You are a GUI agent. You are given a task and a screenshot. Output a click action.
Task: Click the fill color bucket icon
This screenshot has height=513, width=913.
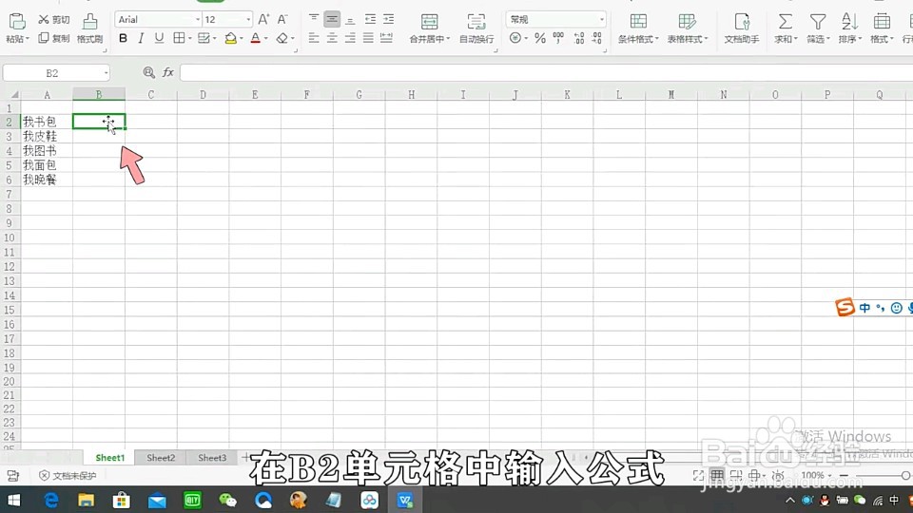(230, 38)
